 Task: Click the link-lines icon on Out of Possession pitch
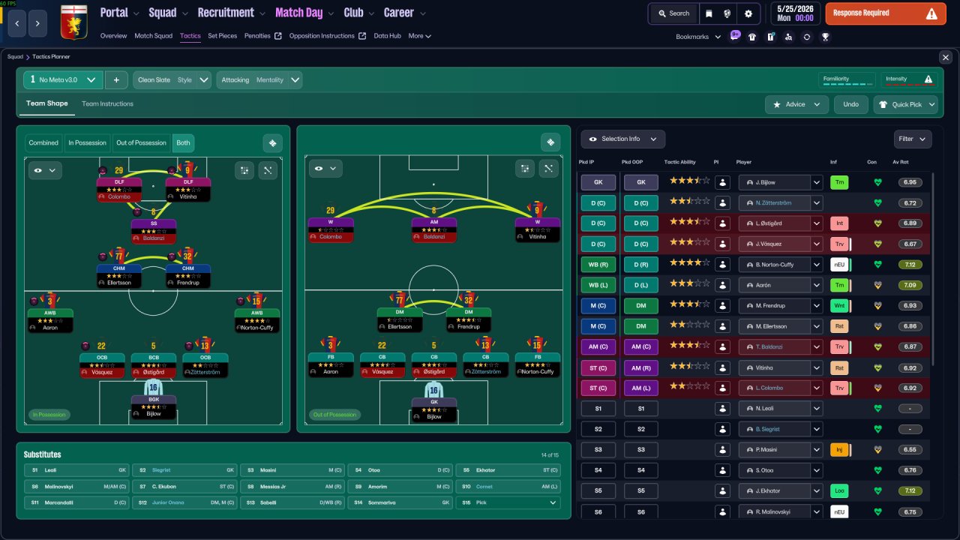[x=549, y=169]
